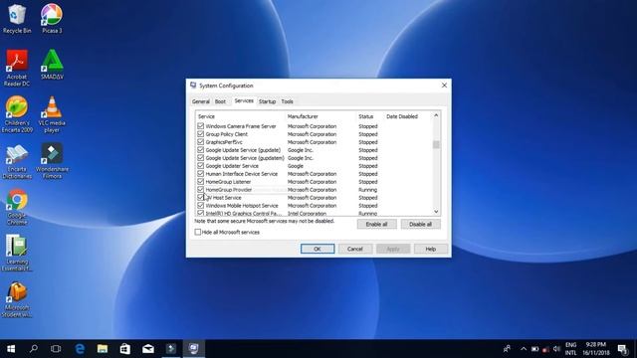
Task: Switch to the General tab
Action: coord(201,101)
